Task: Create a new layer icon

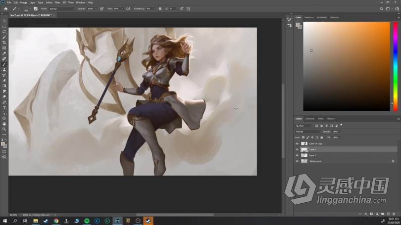Action: click(388, 214)
